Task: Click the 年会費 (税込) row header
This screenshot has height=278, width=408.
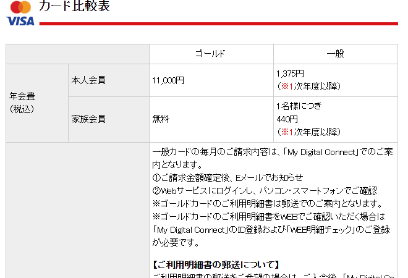Action: 37,103
